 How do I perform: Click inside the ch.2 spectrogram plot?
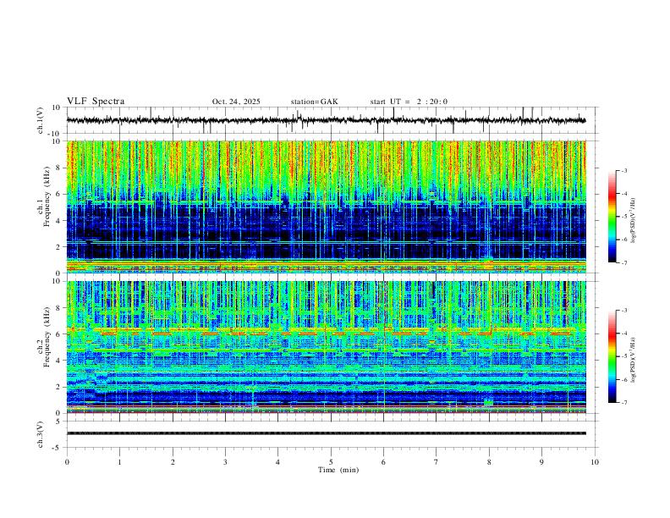click(x=326, y=347)
